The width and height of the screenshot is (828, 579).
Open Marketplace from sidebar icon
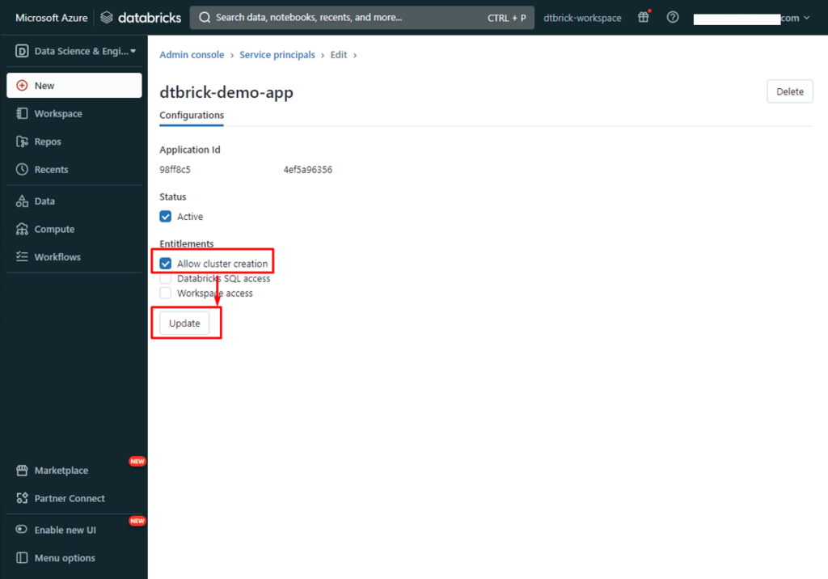tap(22, 471)
